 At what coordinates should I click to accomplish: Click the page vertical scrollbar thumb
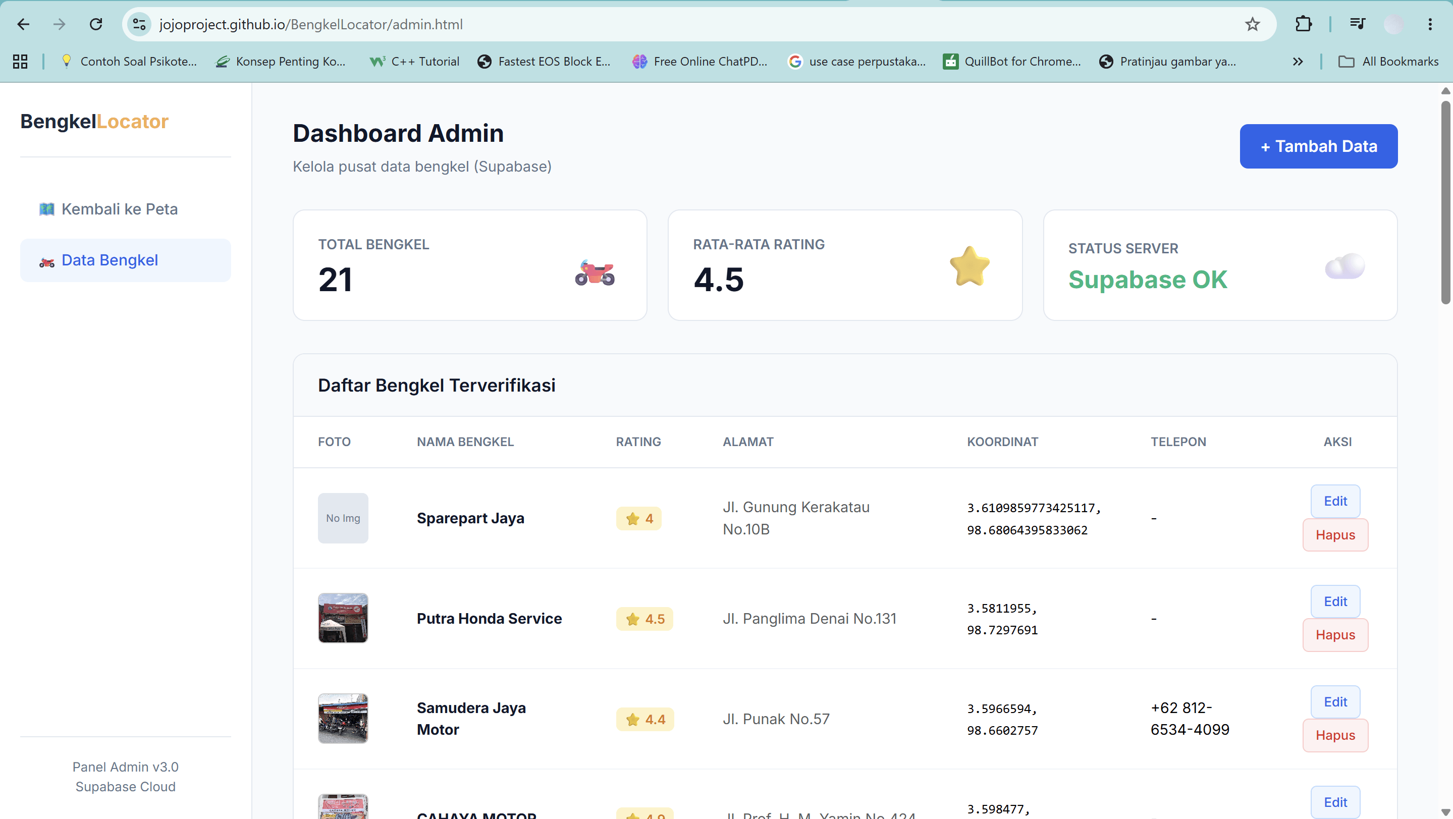1445,203
